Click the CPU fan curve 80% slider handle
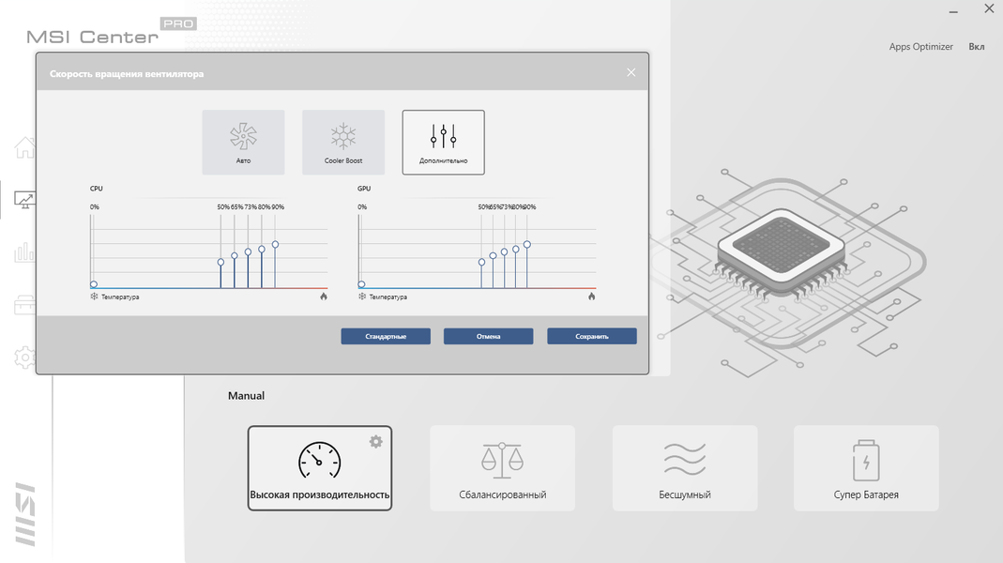 click(262, 249)
